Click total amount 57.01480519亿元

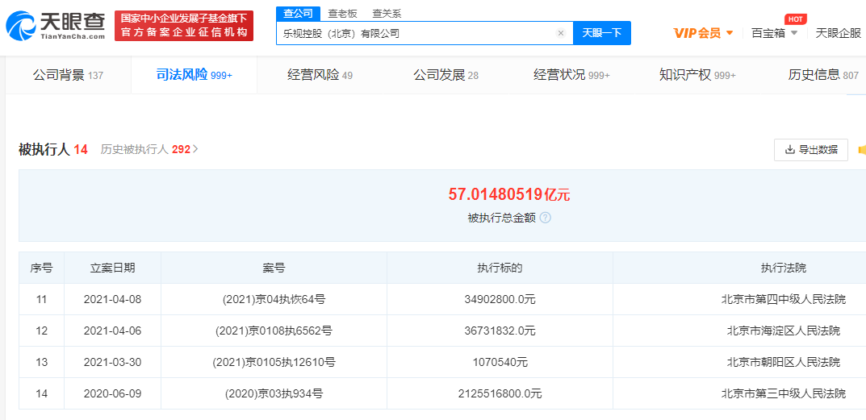point(508,194)
